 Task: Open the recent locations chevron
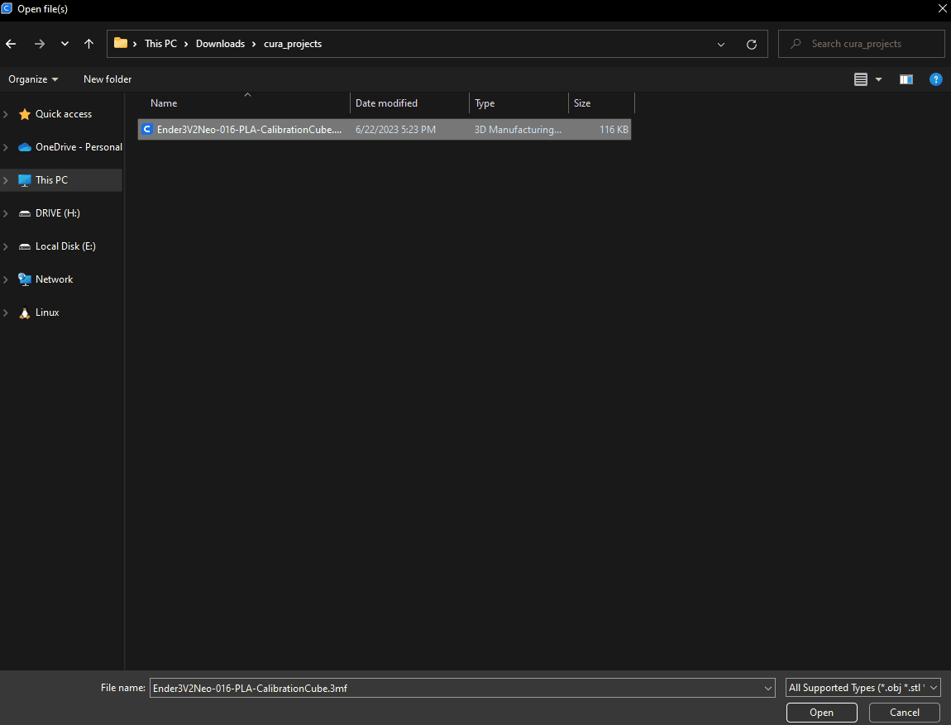click(x=65, y=44)
